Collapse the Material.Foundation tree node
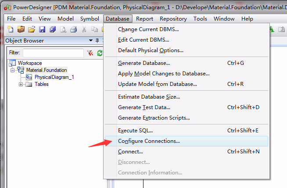This screenshot has height=188, width=287. pos(12,70)
